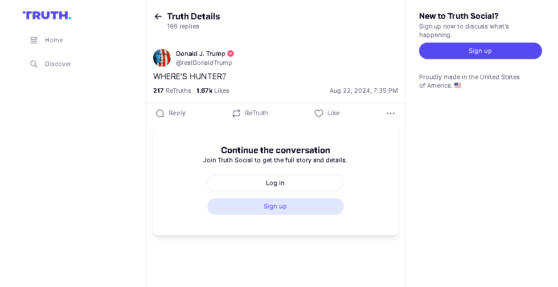Open the @realDonaldTrump handle link
558x287 pixels.
(204, 63)
